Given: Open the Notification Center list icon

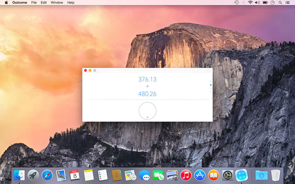Looking at the screenshot, I should (288, 2).
